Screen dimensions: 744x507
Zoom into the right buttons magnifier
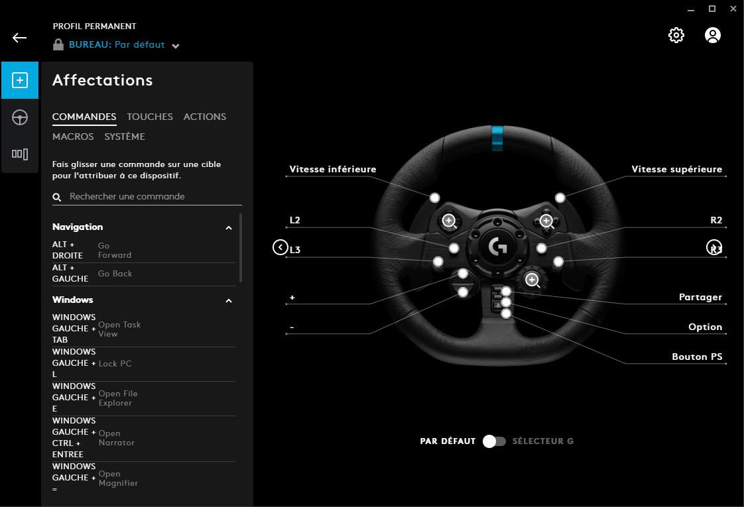coord(546,221)
